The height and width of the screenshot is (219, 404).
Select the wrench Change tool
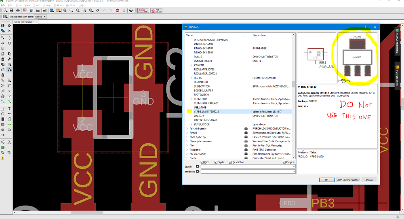(9, 59)
